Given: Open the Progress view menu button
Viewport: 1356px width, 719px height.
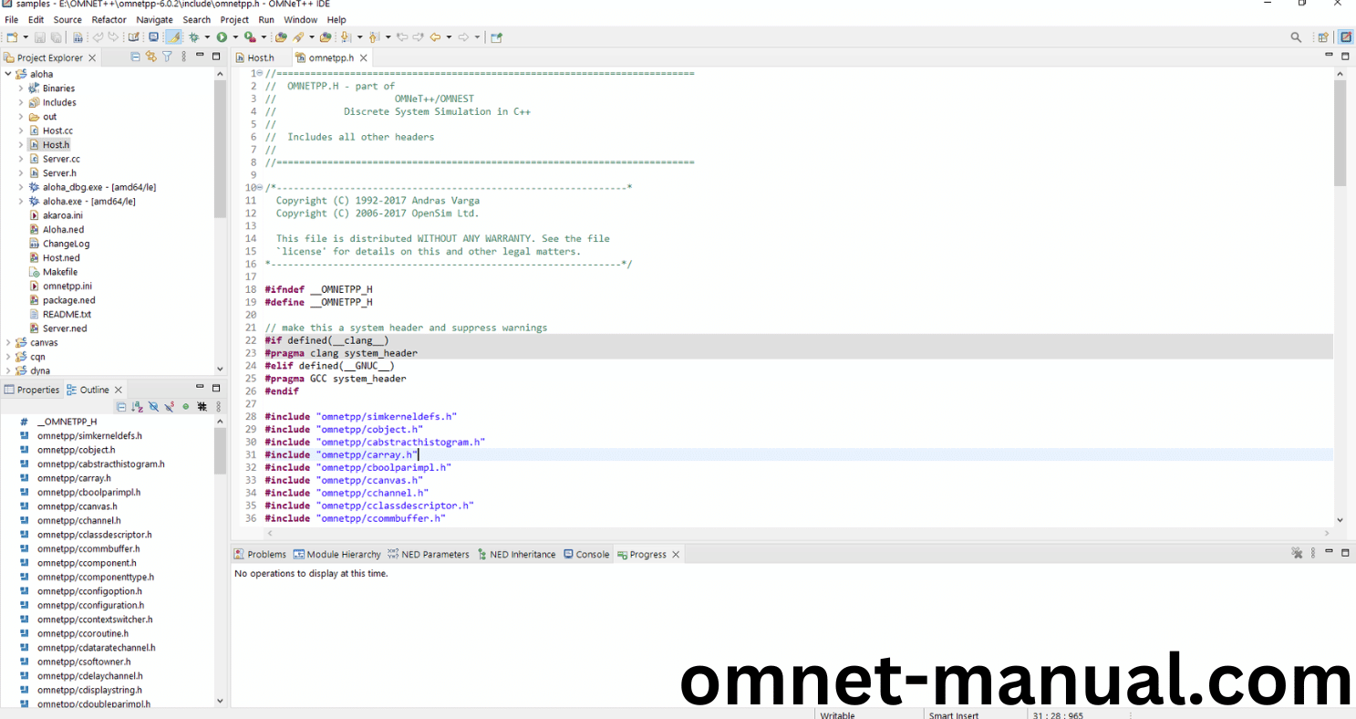Looking at the screenshot, I should (x=1312, y=553).
